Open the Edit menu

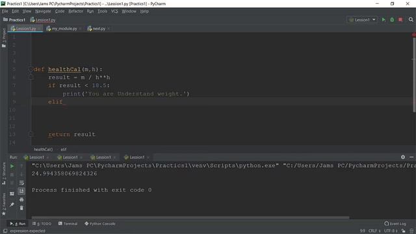(x=15, y=11)
